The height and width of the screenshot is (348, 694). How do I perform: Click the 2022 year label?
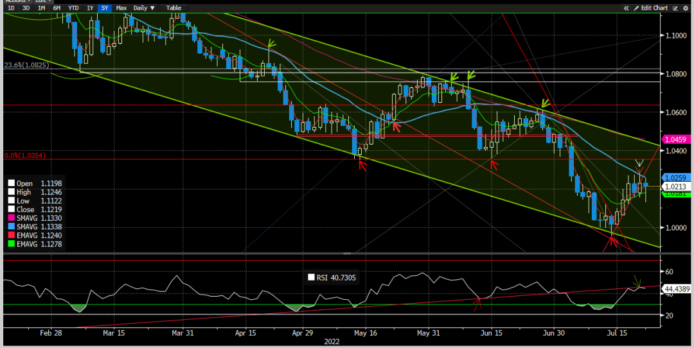pos(332,342)
